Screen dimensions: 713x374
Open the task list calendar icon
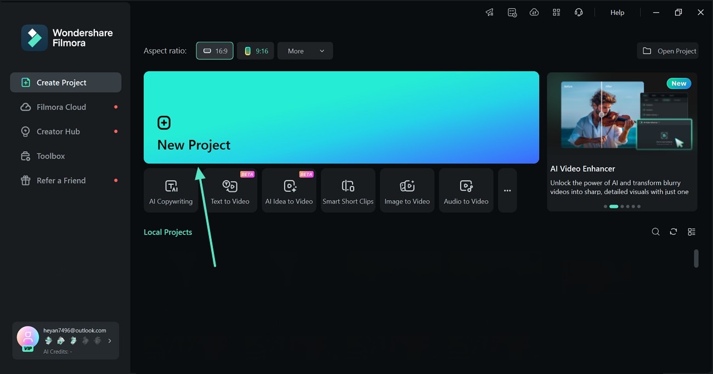(512, 13)
